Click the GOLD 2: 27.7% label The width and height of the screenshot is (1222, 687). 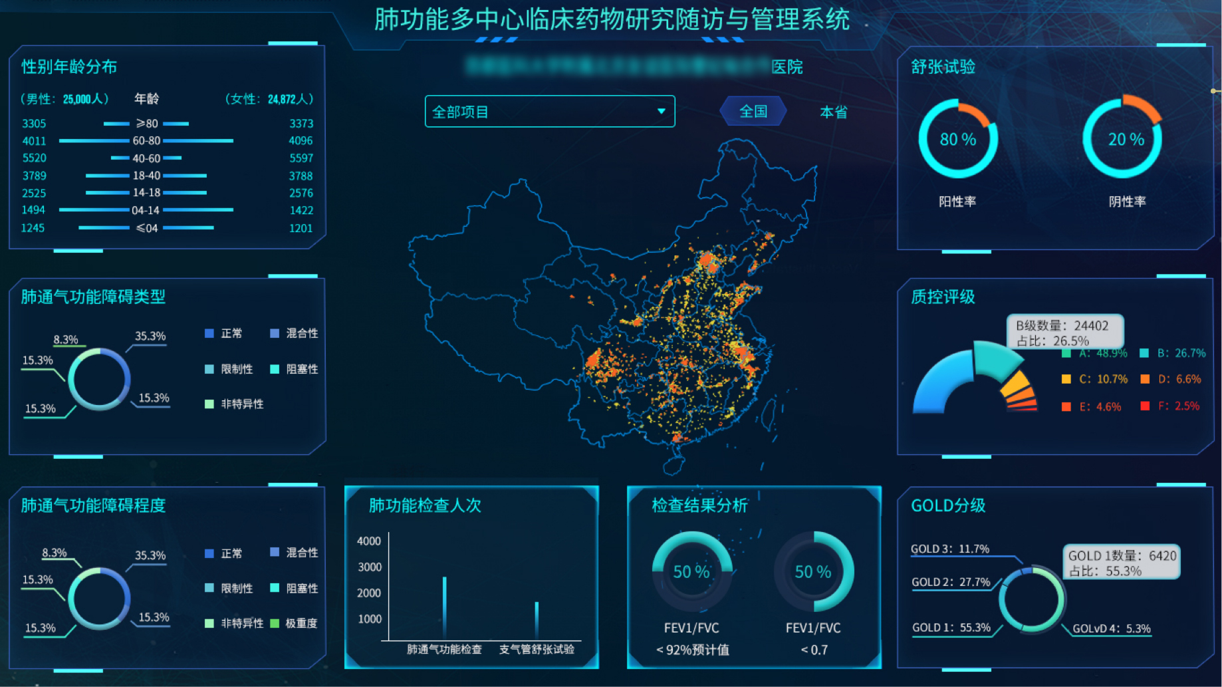pos(950,582)
